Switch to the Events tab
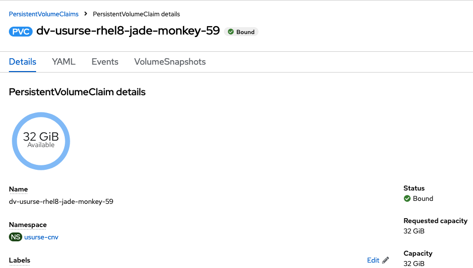Screen dimensions: 473x268 tap(105, 62)
